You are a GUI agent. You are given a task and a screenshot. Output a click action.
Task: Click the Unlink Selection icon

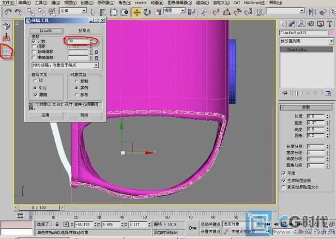(x=41, y=12)
